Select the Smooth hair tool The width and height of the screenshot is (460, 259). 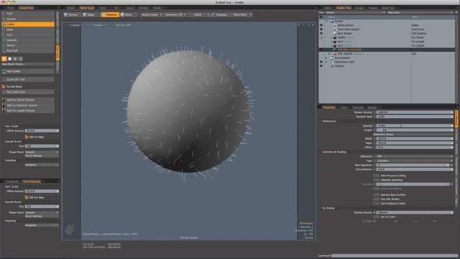point(28,19)
